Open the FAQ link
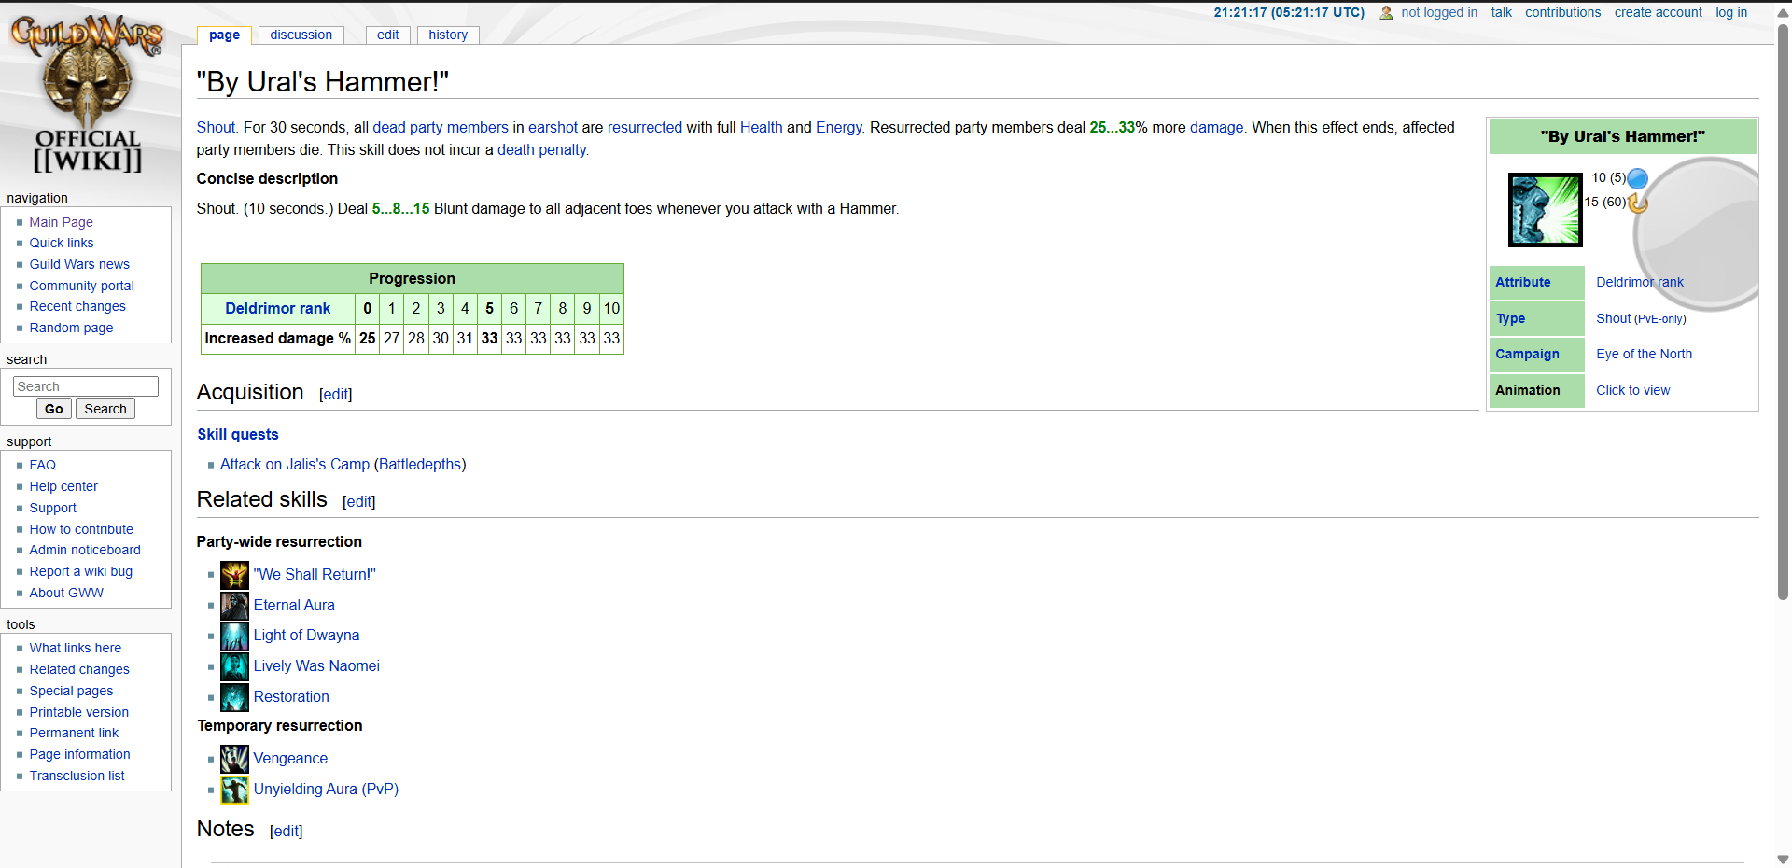Viewport: 1792px width, 868px height. pyautogui.click(x=43, y=465)
